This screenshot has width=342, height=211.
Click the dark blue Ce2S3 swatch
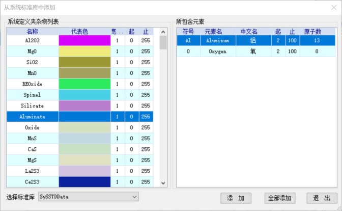[84, 181]
